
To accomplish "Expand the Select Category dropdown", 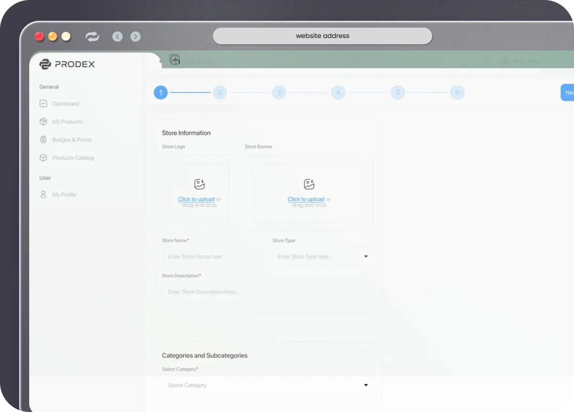I will (268, 385).
